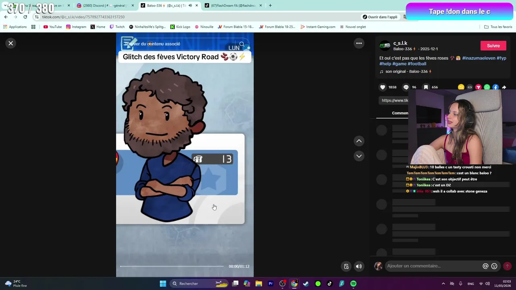The width and height of the screenshot is (516, 290).
Task: Like the video with the heart icon
Action: point(383,87)
